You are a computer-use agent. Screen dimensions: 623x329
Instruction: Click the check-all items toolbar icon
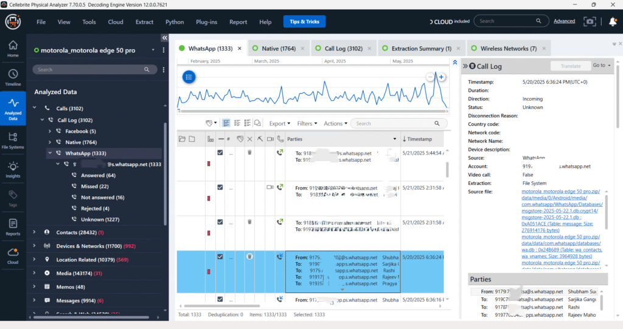tap(237, 123)
